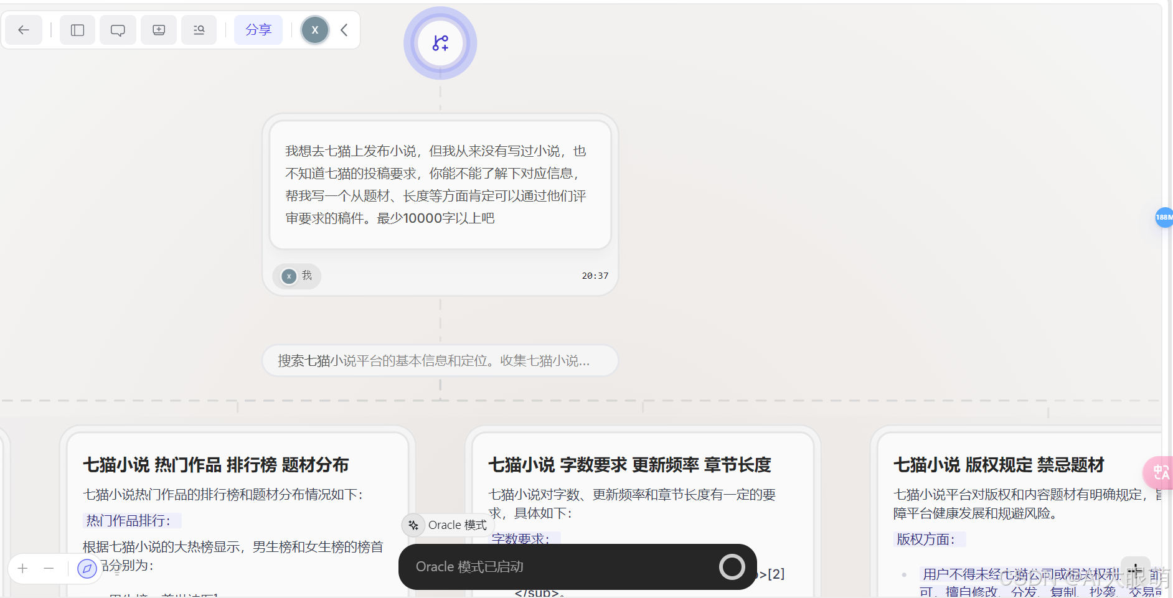Open the search list icon
The image size is (1173, 598).
199,30
